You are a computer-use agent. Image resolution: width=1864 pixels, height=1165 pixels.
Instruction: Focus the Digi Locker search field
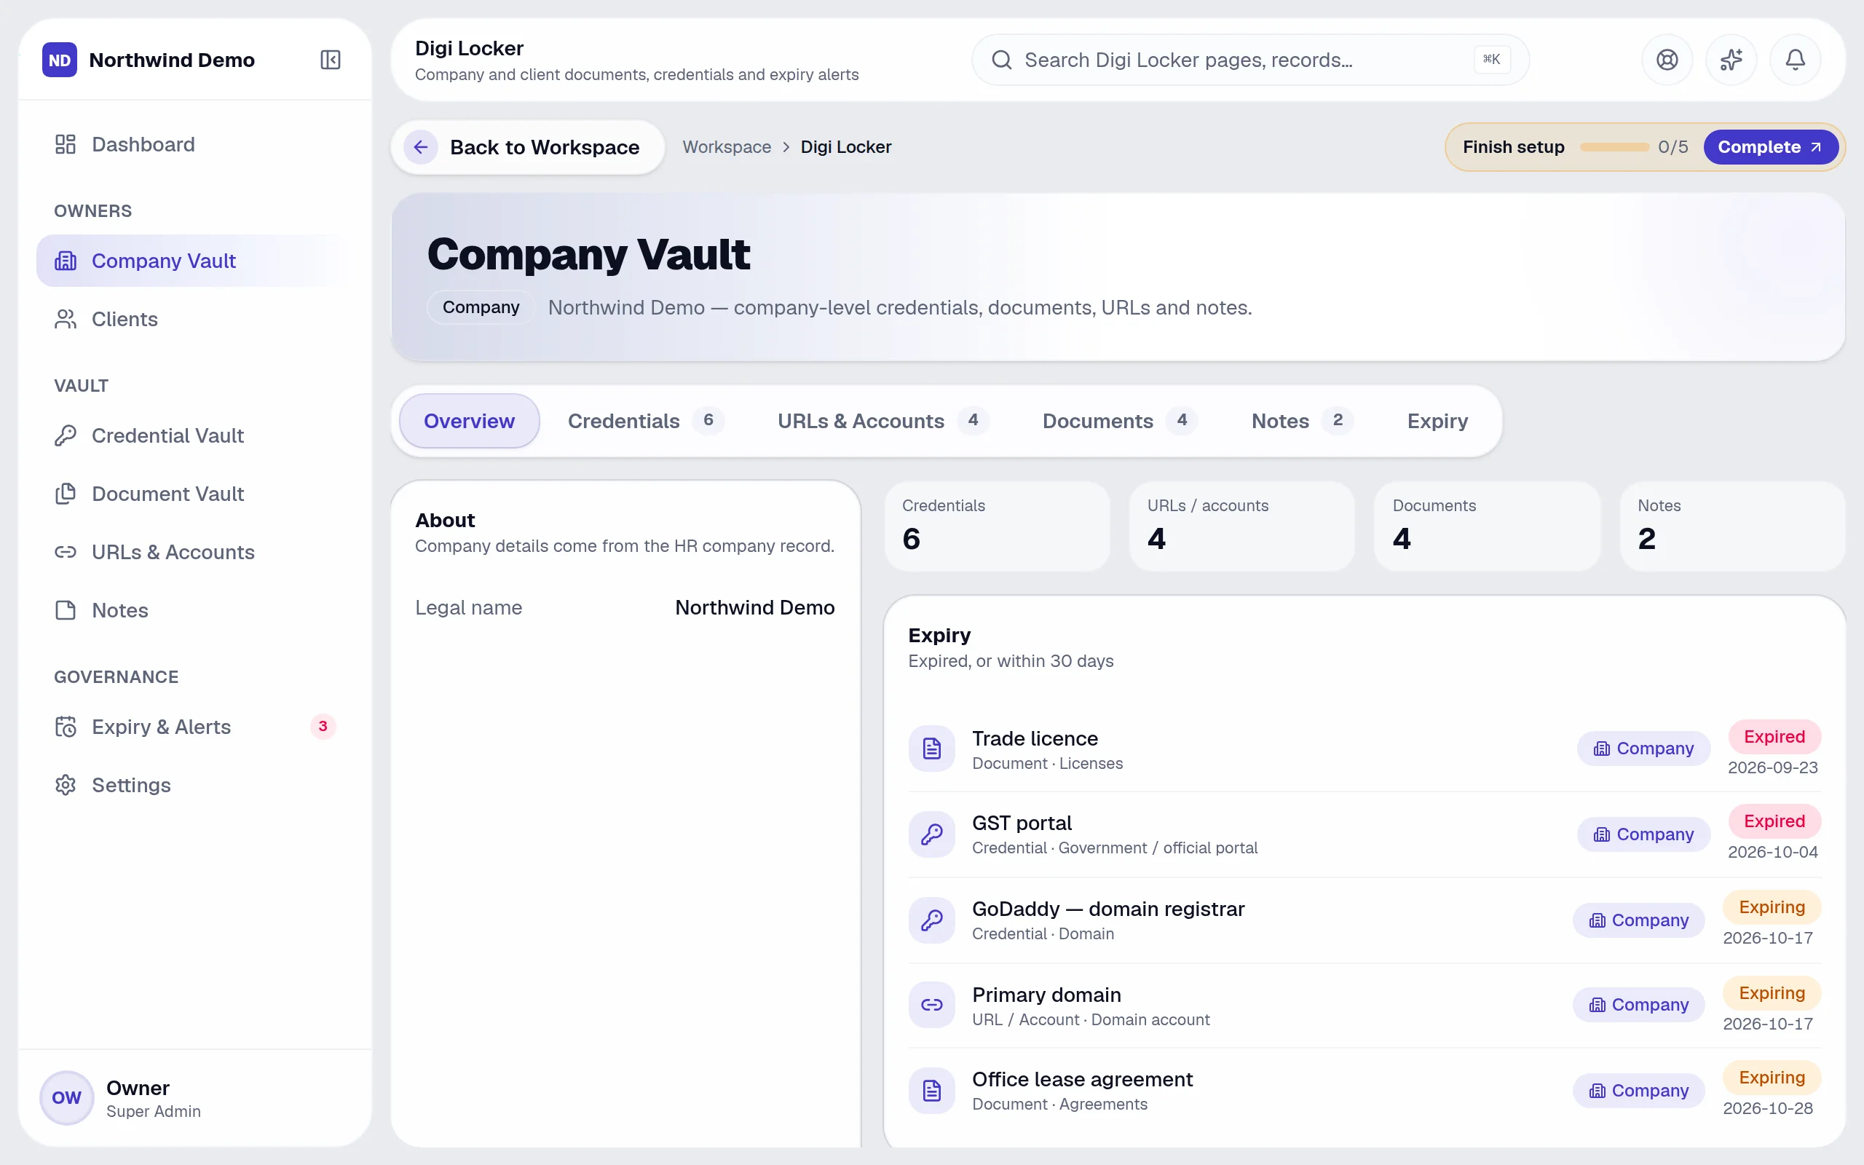(1249, 59)
